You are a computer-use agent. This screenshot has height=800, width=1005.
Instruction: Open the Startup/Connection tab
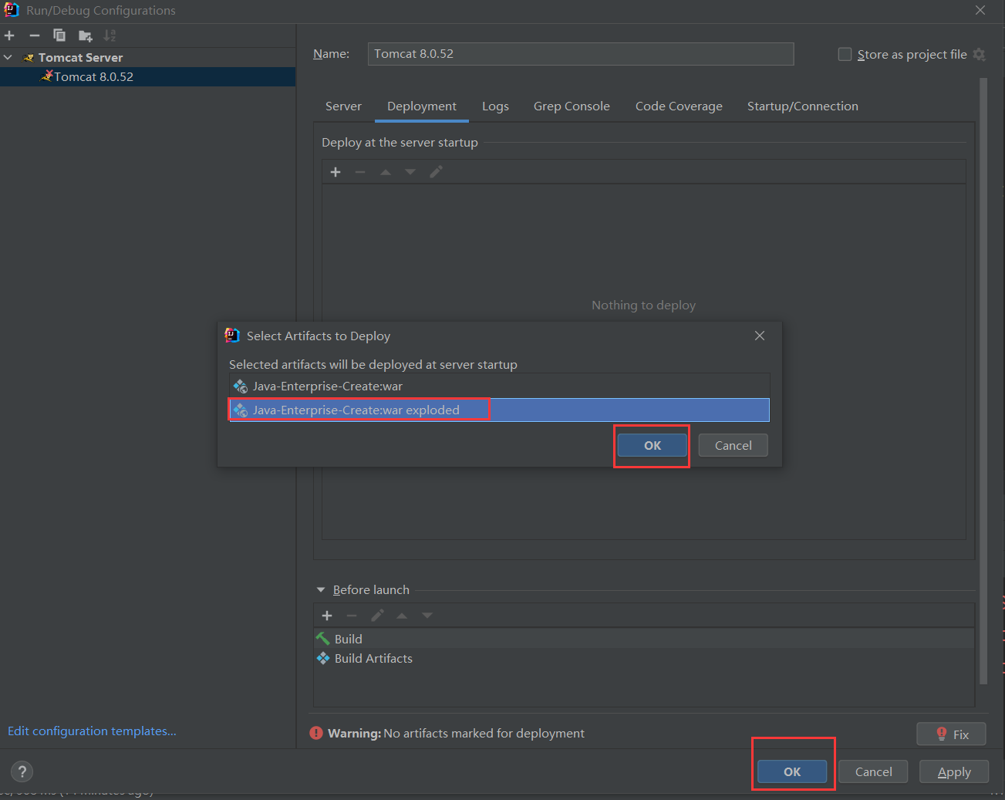tap(802, 106)
